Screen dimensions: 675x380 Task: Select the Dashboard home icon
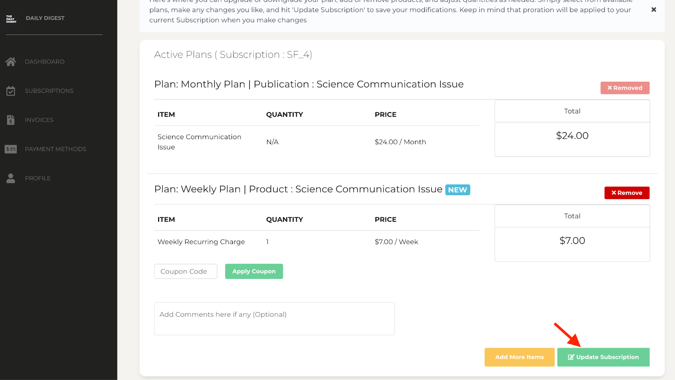[x=11, y=62]
